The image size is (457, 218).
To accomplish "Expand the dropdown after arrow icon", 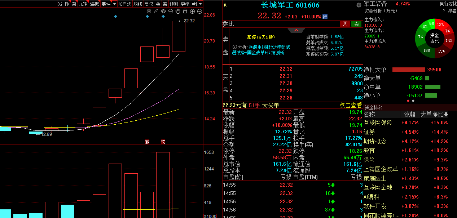I will pos(200,4).
